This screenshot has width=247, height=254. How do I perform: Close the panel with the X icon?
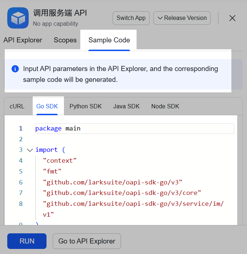pos(232,18)
